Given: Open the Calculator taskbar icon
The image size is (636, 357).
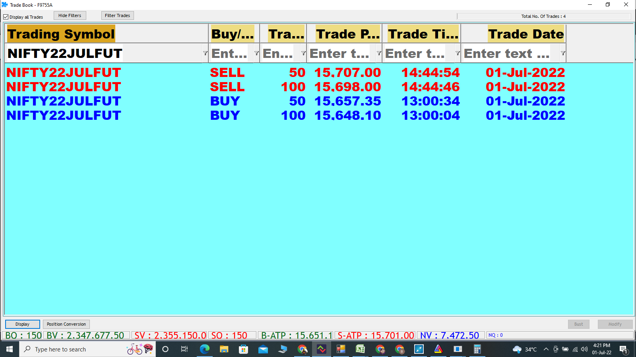Looking at the screenshot, I should coord(477,349).
